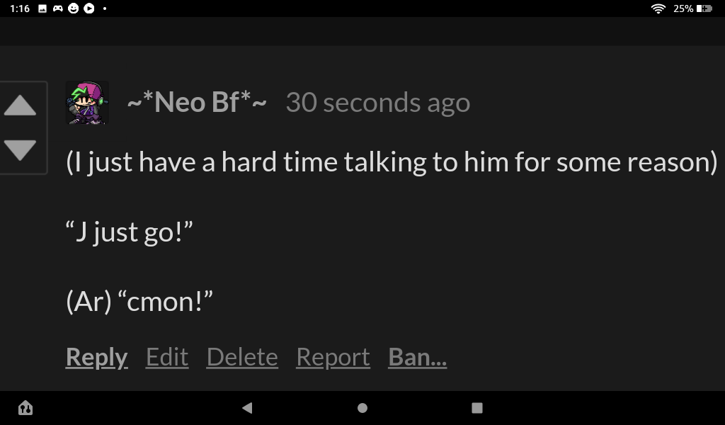Tap the smiley face notification icon
The image size is (725, 425).
tap(74, 8)
